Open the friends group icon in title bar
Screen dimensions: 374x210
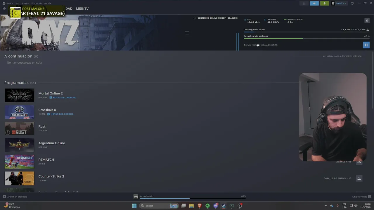(304, 3)
